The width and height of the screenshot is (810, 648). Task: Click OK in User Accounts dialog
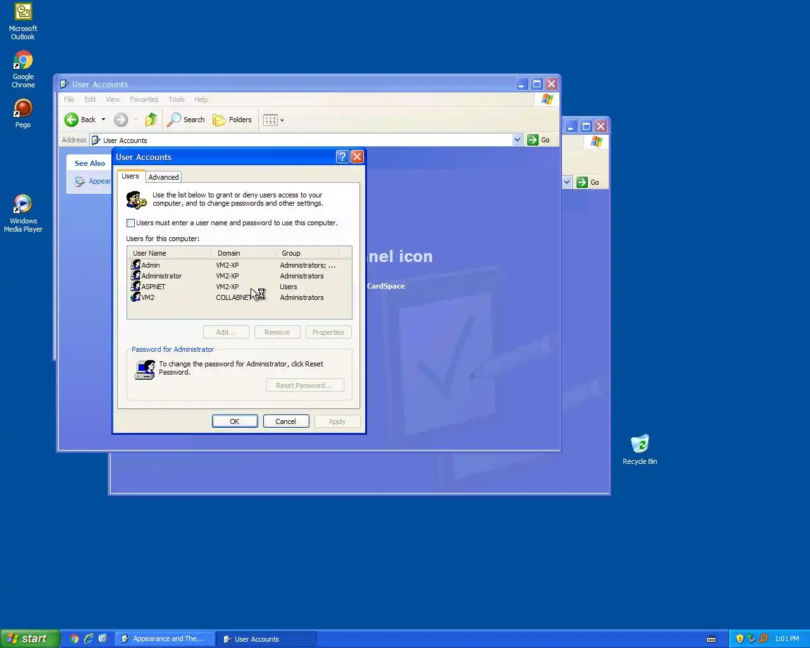pos(235,421)
